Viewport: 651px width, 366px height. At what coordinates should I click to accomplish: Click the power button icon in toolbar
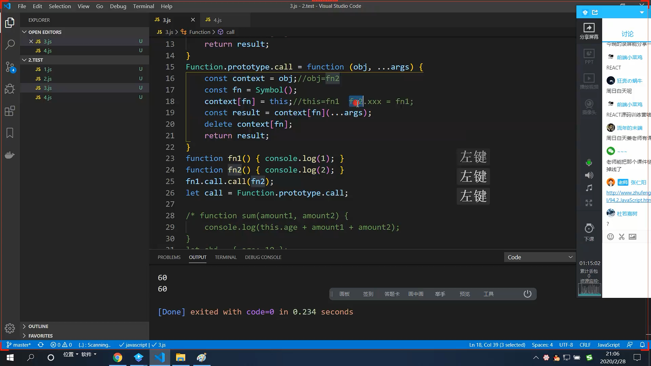(x=528, y=293)
